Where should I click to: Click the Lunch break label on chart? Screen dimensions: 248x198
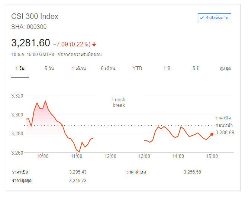(119, 102)
